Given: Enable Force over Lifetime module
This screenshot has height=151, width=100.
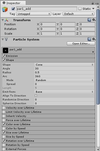Looking at the screenshot, I should 4,120.
